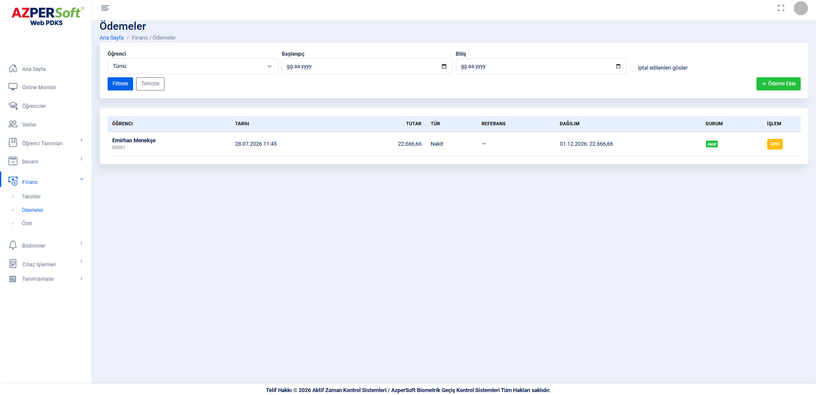The width and height of the screenshot is (816, 395).
Task: Click the Temizle button
Action: pos(150,84)
